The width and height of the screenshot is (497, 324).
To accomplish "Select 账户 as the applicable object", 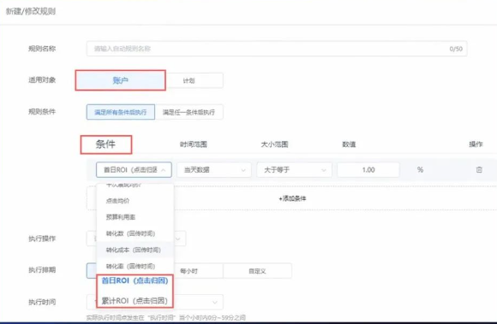I will click(x=121, y=80).
